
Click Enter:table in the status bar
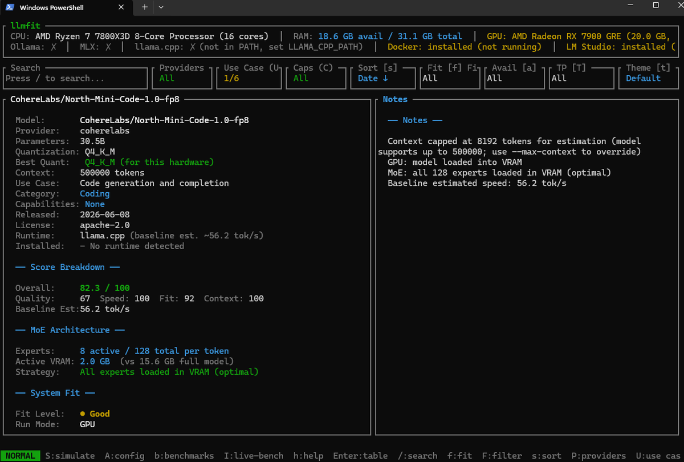point(360,456)
